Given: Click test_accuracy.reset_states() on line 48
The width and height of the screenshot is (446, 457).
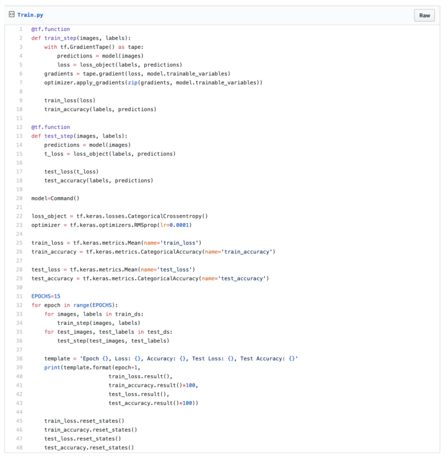Looking at the screenshot, I should 89,447.
